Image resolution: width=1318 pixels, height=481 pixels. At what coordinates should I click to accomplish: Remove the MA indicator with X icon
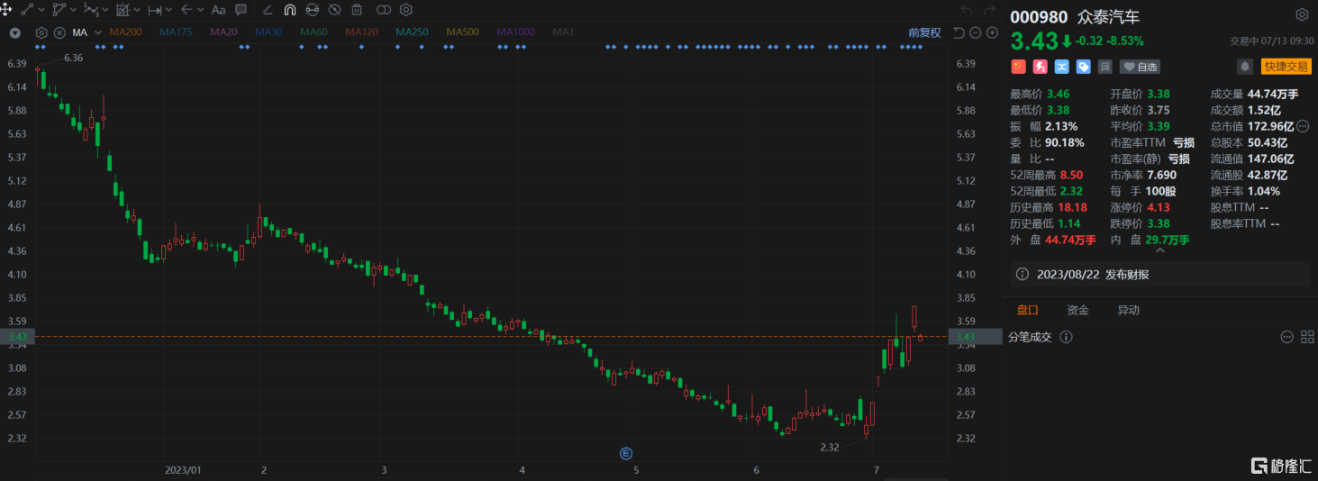[x=59, y=32]
